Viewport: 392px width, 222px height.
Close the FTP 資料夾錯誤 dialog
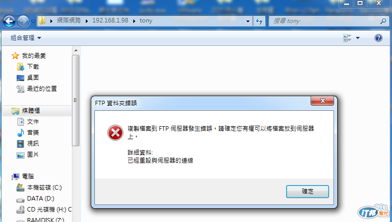(322, 101)
